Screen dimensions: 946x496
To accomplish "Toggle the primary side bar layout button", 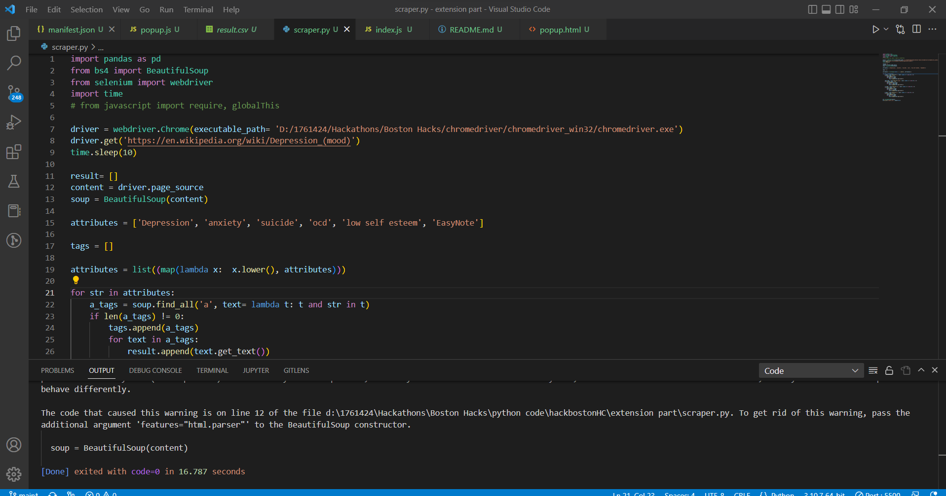I will (812, 9).
